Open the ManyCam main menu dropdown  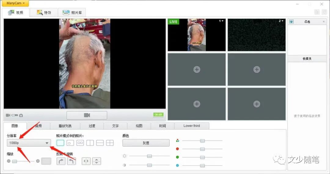[15, 3]
